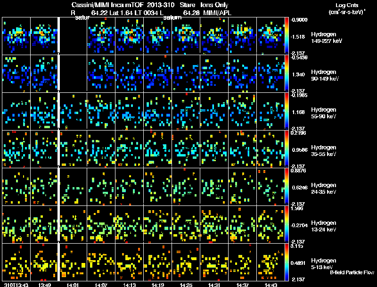The image size is (377, 287).
Task: Select the 5-13 keV panel at 14:31
Action: pyautogui.click(x=214, y=262)
